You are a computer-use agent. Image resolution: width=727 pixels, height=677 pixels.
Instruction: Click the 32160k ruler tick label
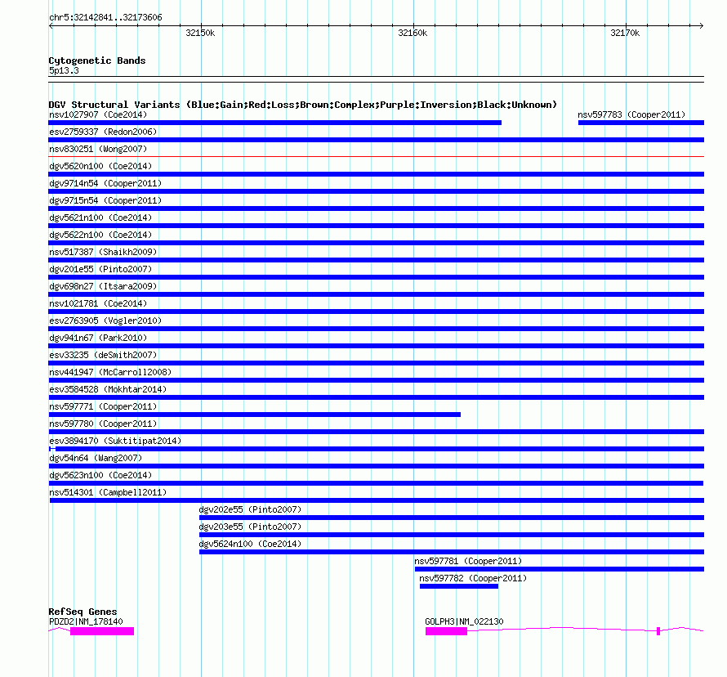[413, 33]
